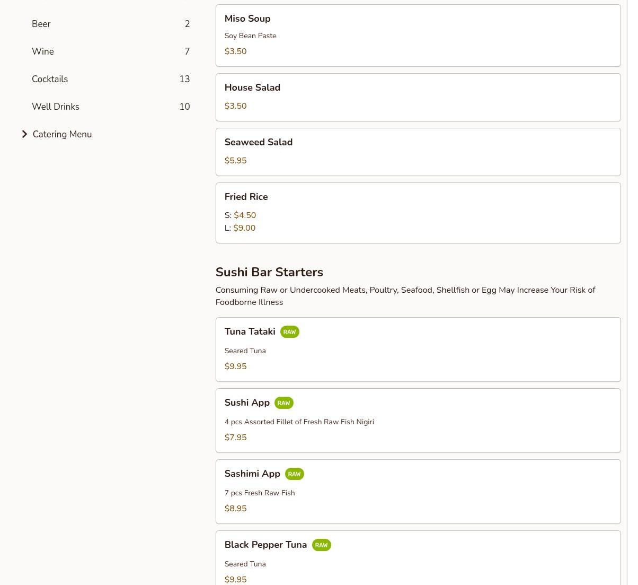This screenshot has width=638, height=585.
Task: Select the Wine menu category
Action: pos(43,51)
